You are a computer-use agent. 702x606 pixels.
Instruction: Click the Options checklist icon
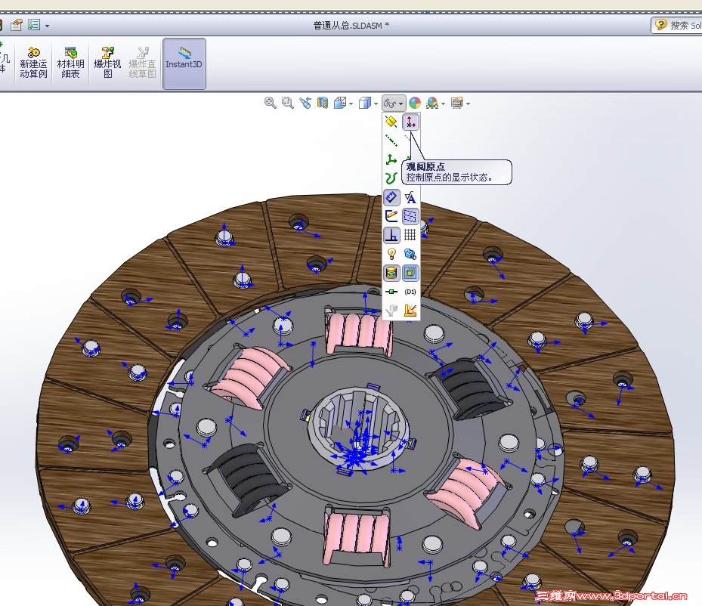(34, 25)
